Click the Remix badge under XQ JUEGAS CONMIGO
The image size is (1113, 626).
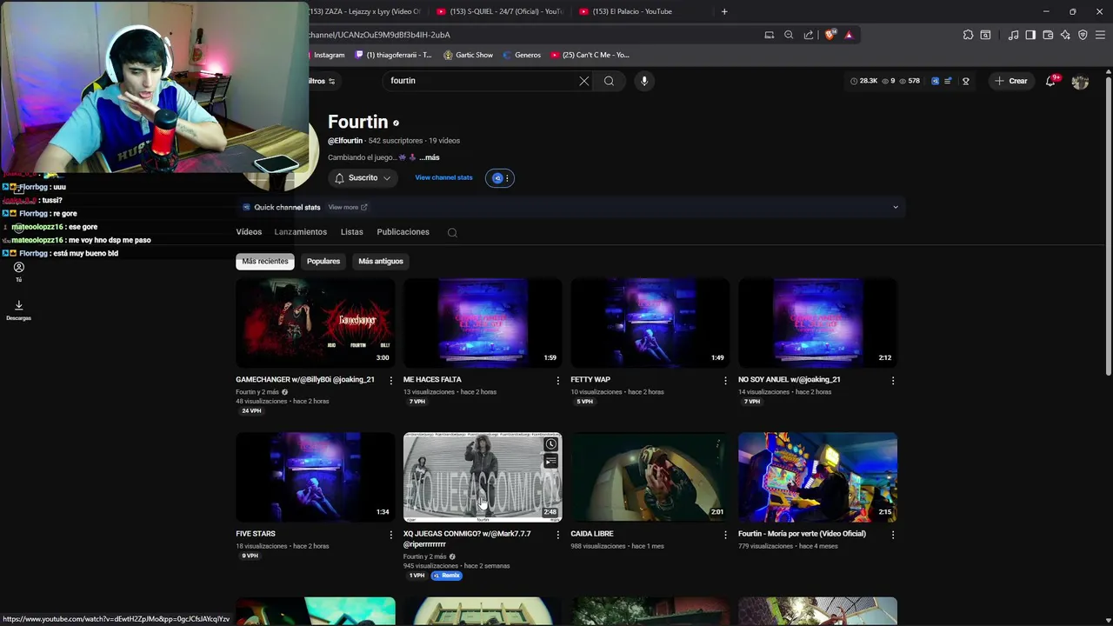click(x=447, y=576)
